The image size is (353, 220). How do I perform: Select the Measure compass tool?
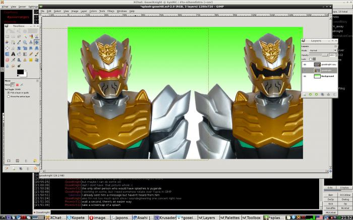[31, 42]
